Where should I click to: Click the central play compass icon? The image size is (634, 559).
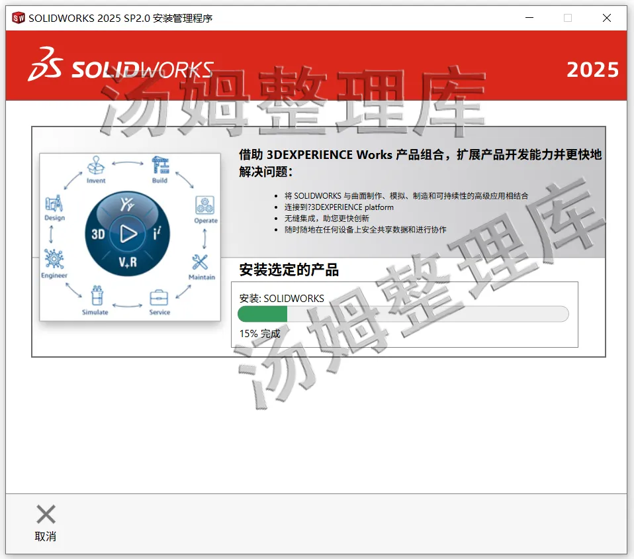click(128, 234)
